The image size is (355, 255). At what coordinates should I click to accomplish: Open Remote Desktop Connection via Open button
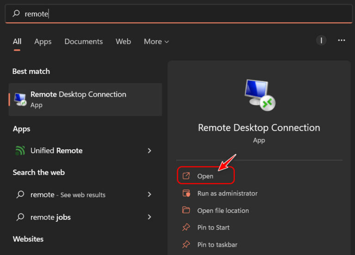tap(206, 176)
